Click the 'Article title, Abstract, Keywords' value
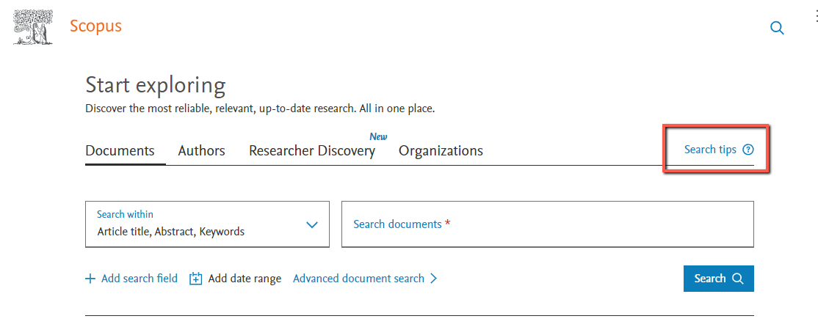This screenshot has height=327, width=818. point(170,232)
